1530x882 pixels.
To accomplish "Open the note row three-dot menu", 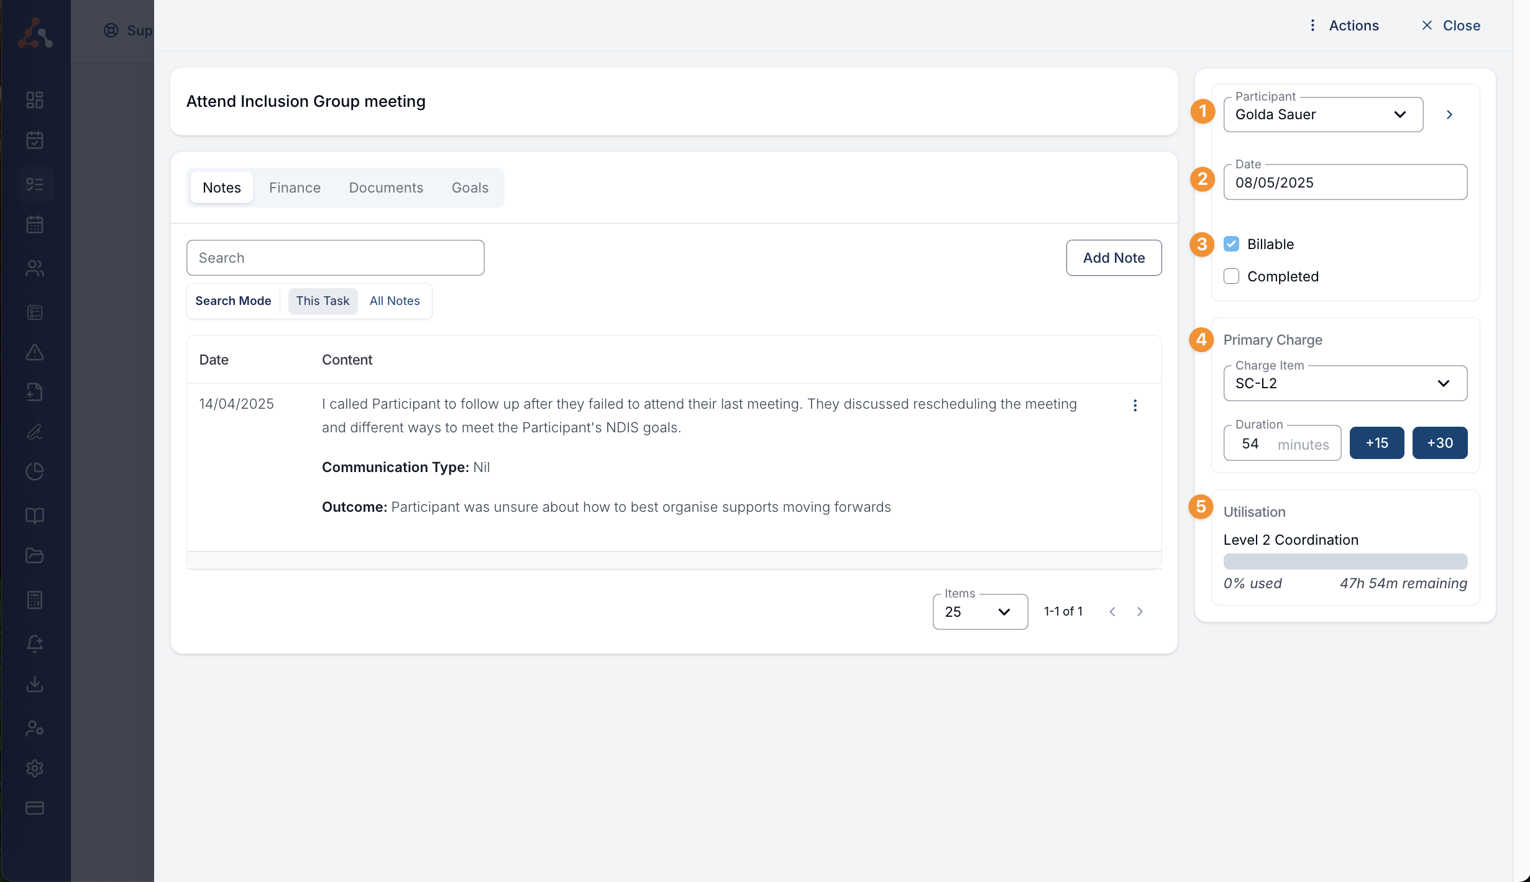I will click(x=1135, y=406).
